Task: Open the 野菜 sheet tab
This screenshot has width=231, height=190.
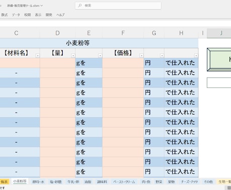Action: pyautogui.click(x=159, y=182)
